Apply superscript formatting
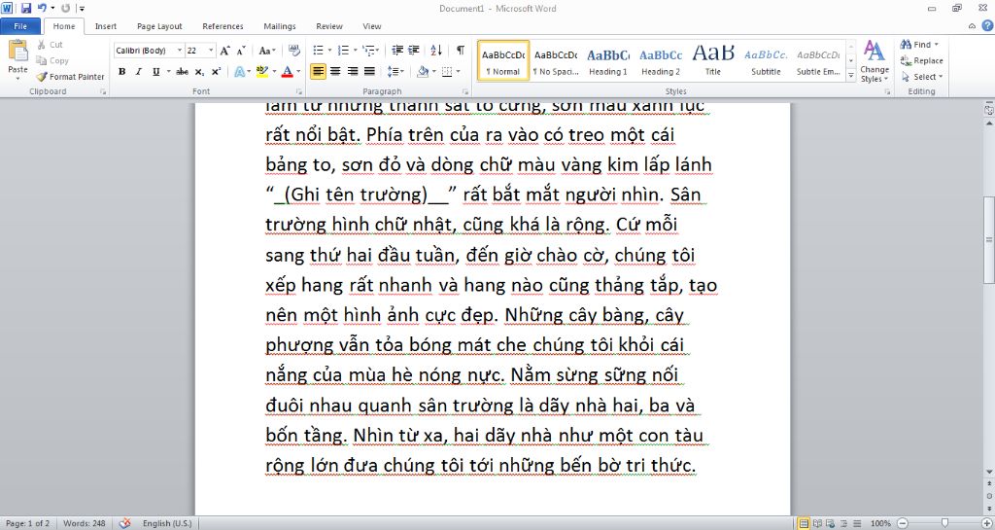The image size is (995, 530). (x=216, y=72)
